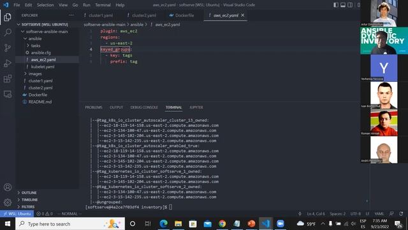Open the Search view in activity bar
Image resolution: width=408 pixels, height=230 pixels.
click(8, 33)
